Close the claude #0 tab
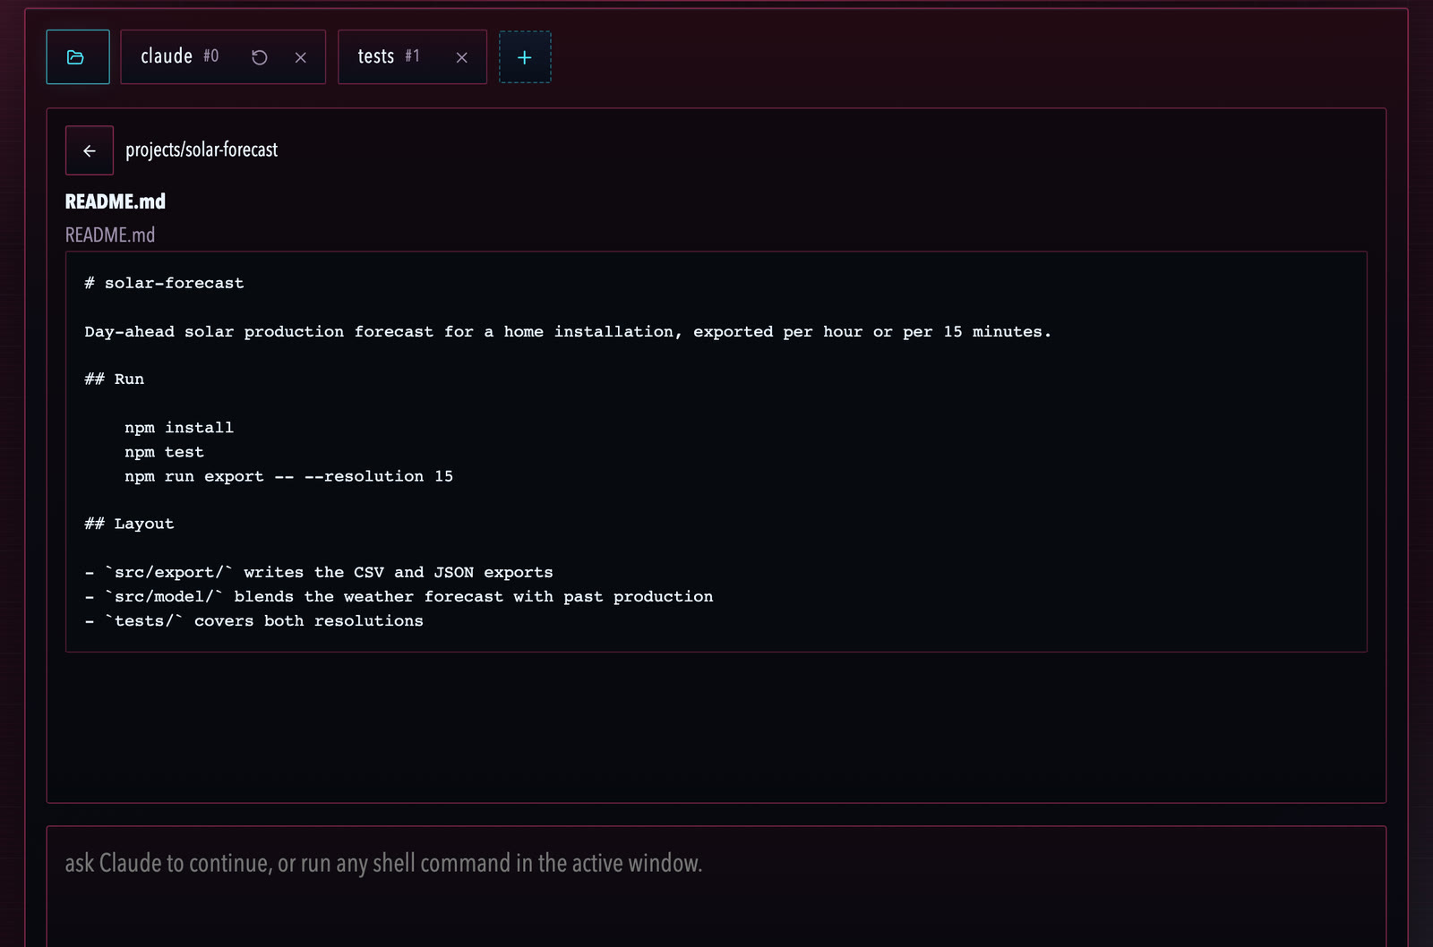The width and height of the screenshot is (1433, 947). [x=301, y=57]
